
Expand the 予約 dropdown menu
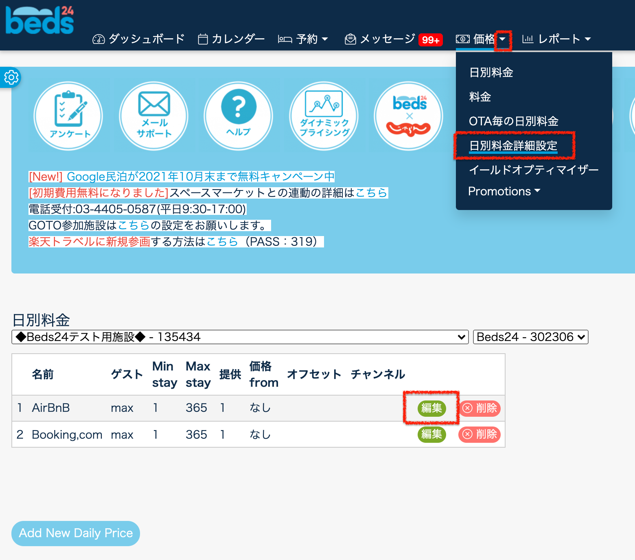(x=303, y=39)
